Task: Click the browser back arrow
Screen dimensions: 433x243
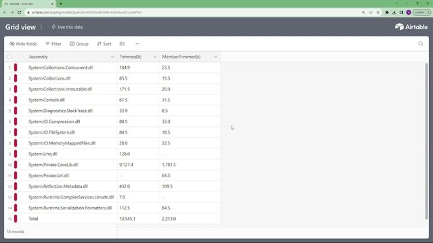Action: tap(5, 12)
